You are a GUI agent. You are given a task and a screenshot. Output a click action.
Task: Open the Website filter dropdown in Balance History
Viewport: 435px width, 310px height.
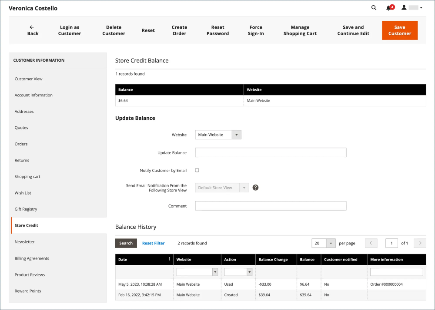[x=215, y=272]
